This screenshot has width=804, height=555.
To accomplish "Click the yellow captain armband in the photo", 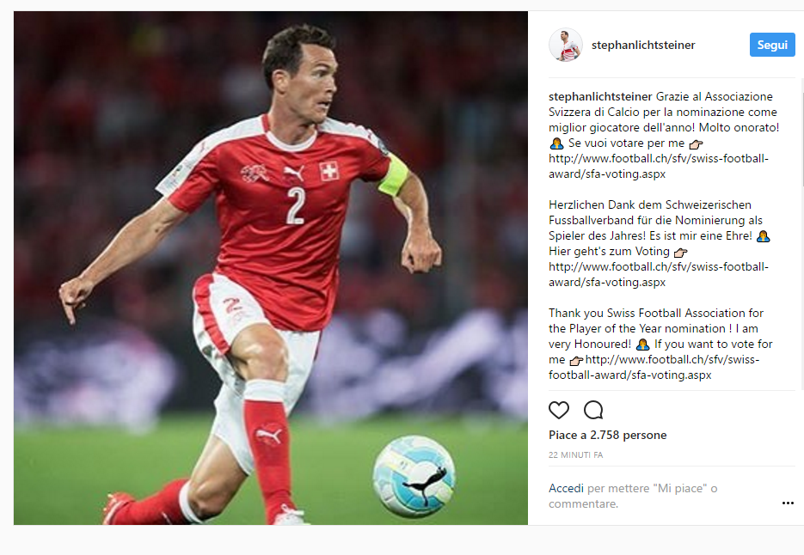I will 394,176.
